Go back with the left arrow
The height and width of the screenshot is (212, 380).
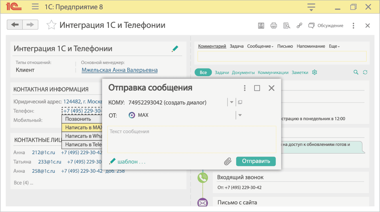15,25
